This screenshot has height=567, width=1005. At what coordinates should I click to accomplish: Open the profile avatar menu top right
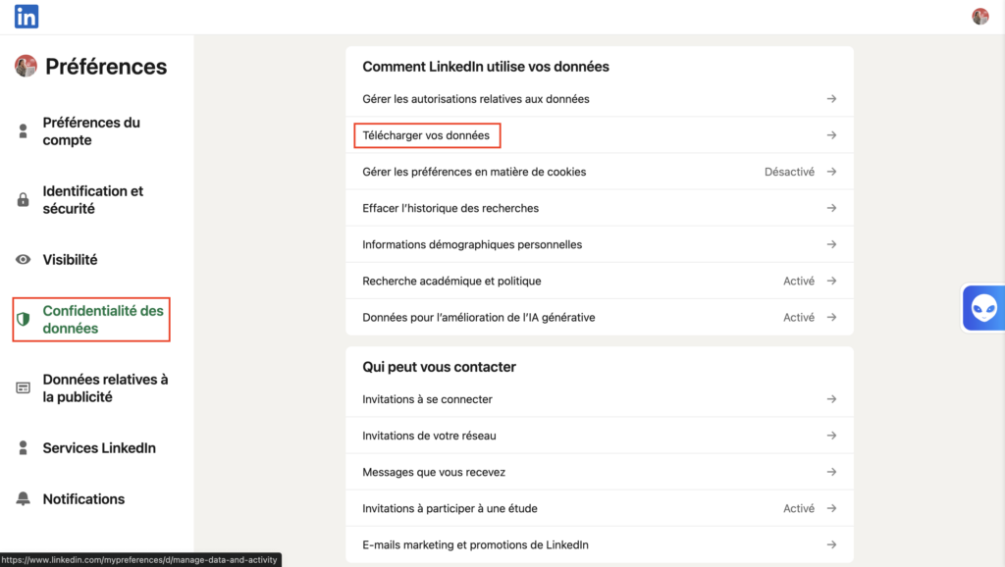coord(980,17)
